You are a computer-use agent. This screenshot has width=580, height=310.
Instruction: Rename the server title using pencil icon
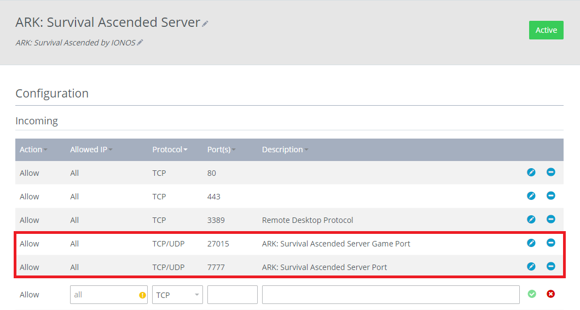click(205, 24)
